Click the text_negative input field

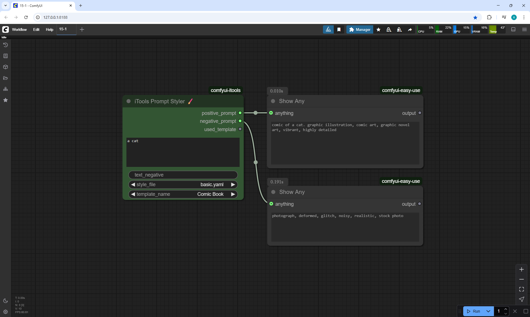183,175
